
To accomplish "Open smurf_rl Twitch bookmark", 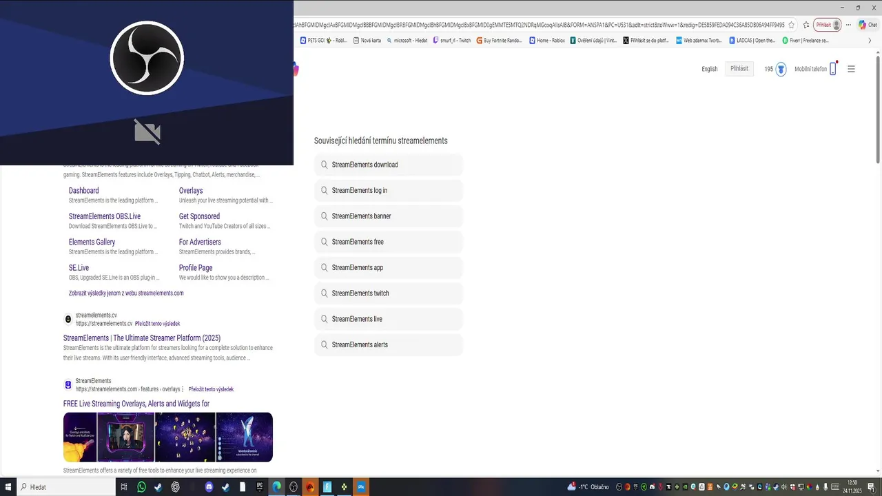I will (x=451, y=41).
